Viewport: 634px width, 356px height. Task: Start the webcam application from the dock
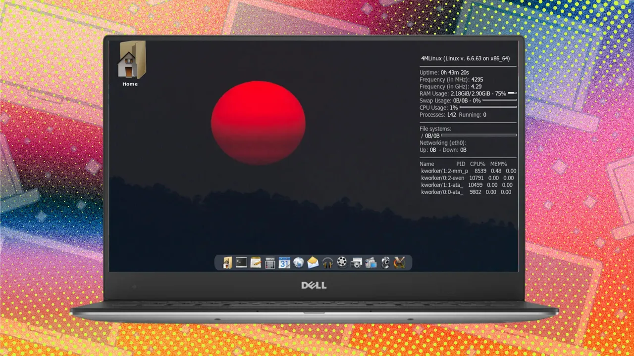pyautogui.click(x=385, y=263)
